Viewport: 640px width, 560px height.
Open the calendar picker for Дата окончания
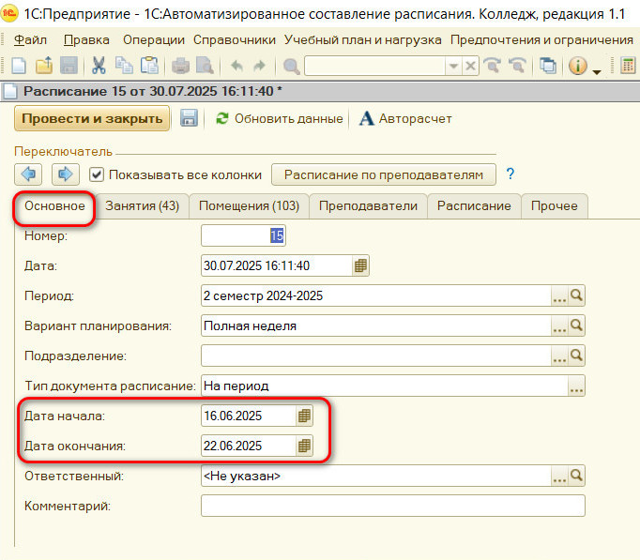[304, 446]
